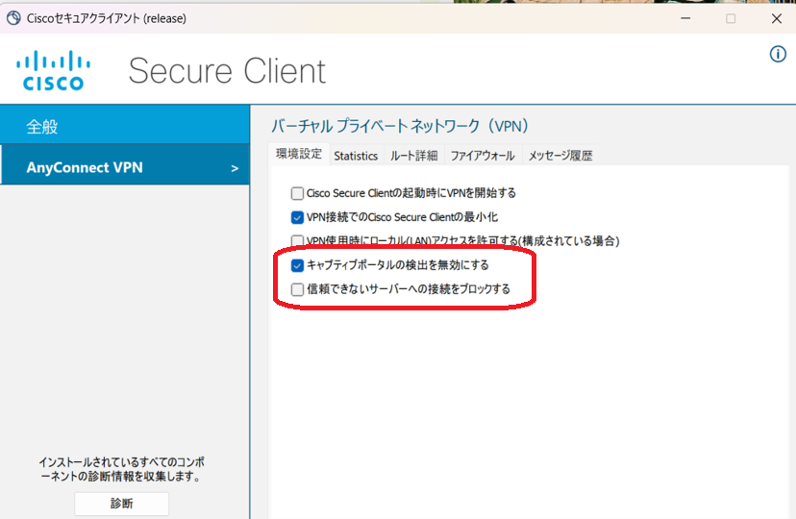Toggle the local (LAN) access checkbox
The height and width of the screenshot is (519, 796).
click(x=298, y=241)
